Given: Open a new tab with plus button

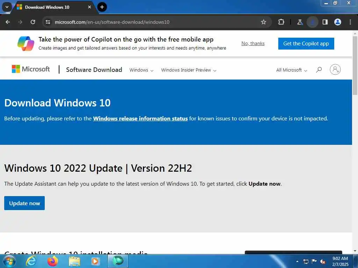Looking at the screenshot, I should click(102, 7).
